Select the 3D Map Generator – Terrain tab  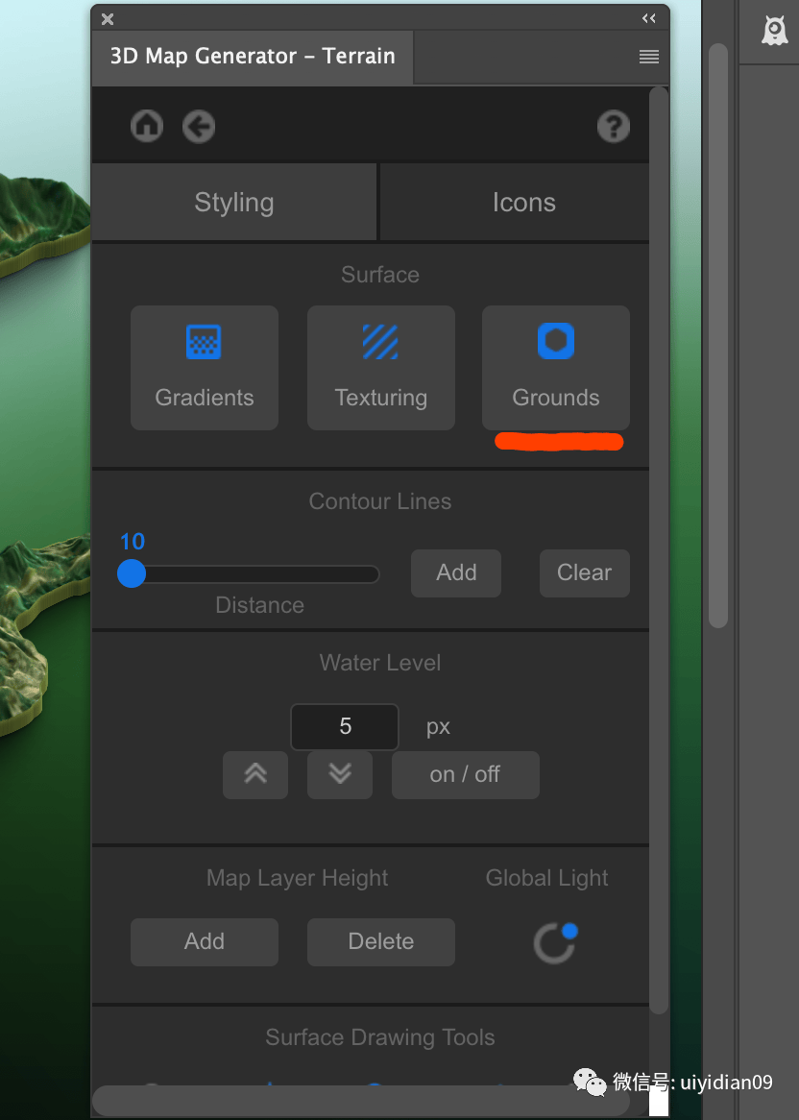pyautogui.click(x=253, y=57)
